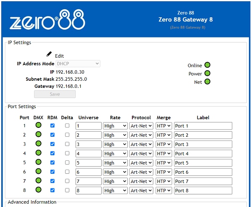
Task: Click the IP value 192.168.0.30
Action: [70, 72]
